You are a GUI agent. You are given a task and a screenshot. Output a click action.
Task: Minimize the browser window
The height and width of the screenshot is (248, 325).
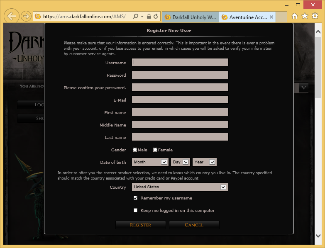pos(287,5)
